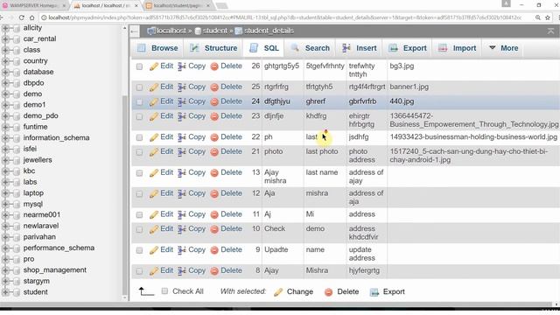Image resolution: width=560 pixels, height=315 pixels.
Task: Click the student database icon in breadcrumb
Action: [x=198, y=31]
